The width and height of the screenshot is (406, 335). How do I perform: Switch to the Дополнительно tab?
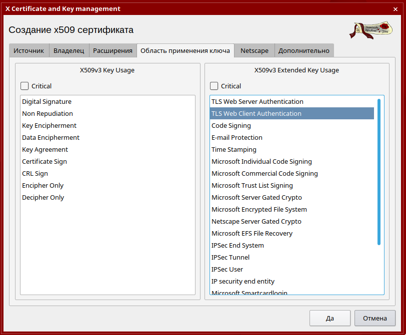click(303, 50)
